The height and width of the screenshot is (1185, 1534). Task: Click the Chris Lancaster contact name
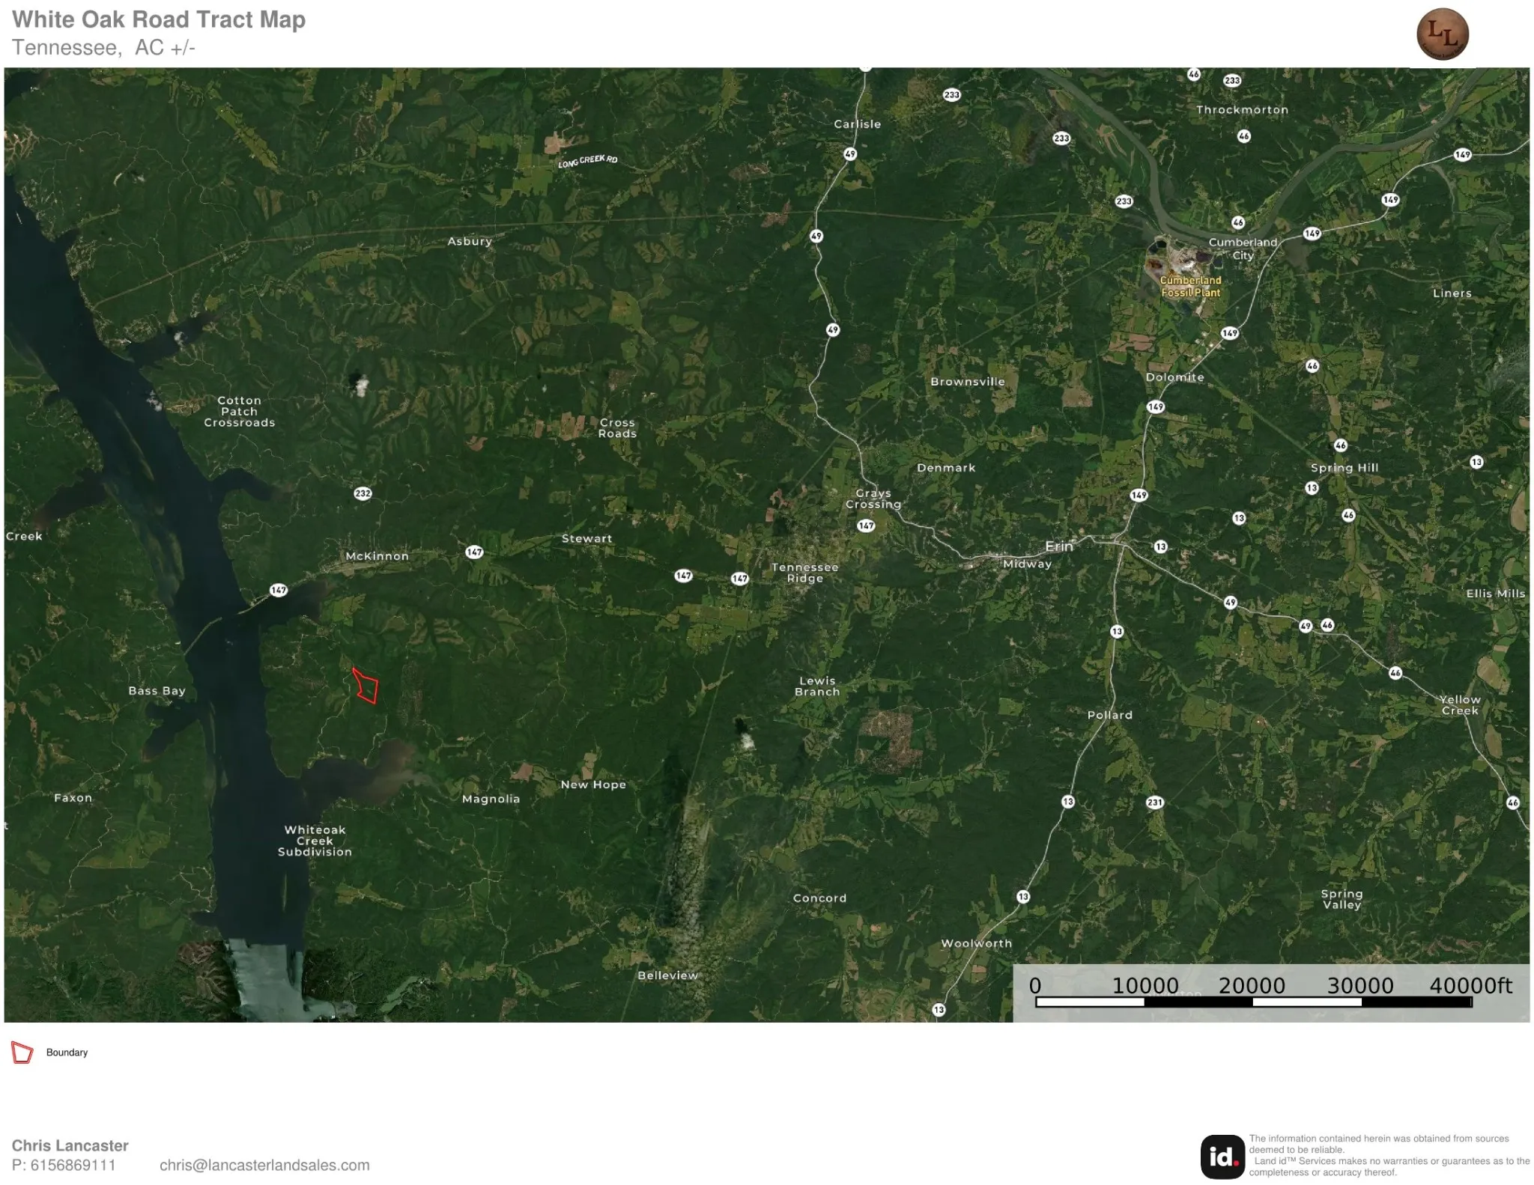click(70, 1145)
